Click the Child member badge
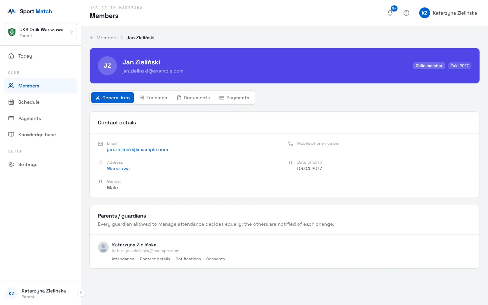Screen dimensions: 488x305 point(429,66)
